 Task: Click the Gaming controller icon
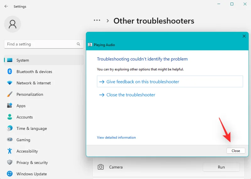(10, 140)
